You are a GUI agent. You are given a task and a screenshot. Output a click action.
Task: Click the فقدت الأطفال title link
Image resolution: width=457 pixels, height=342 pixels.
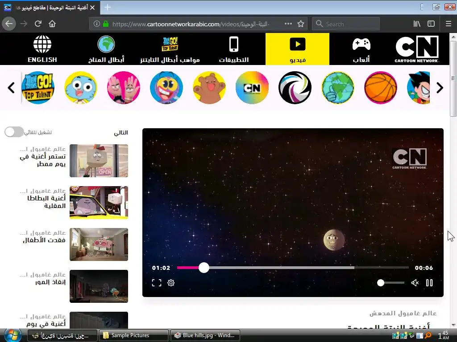click(x=44, y=240)
